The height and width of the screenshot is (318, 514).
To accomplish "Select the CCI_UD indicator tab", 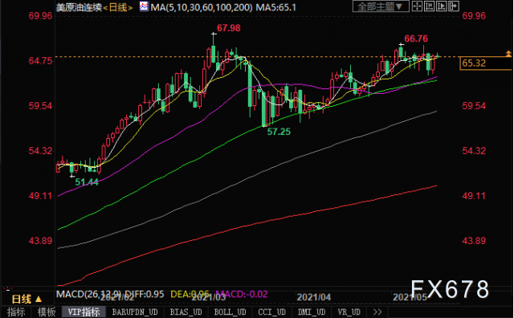I will click(x=271, y=312).
